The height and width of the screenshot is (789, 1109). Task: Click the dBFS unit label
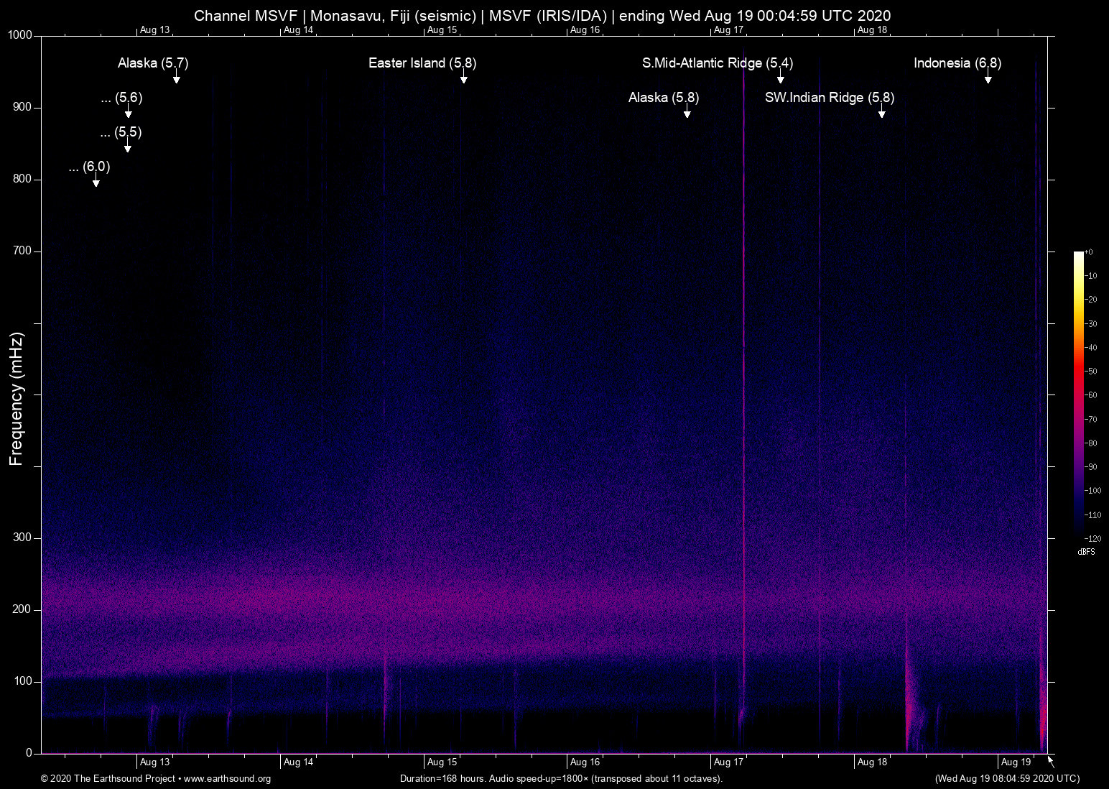tap(1086, 552)
